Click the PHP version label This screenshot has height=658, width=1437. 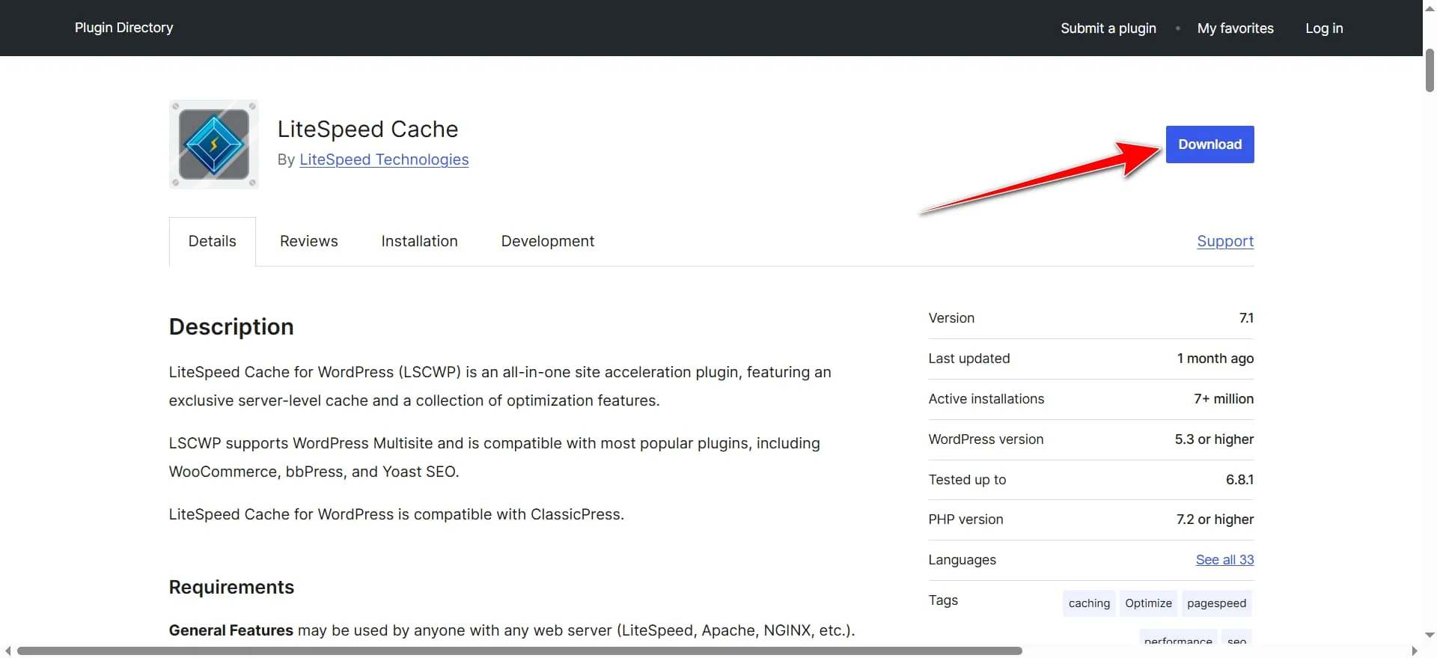[965, 520]
